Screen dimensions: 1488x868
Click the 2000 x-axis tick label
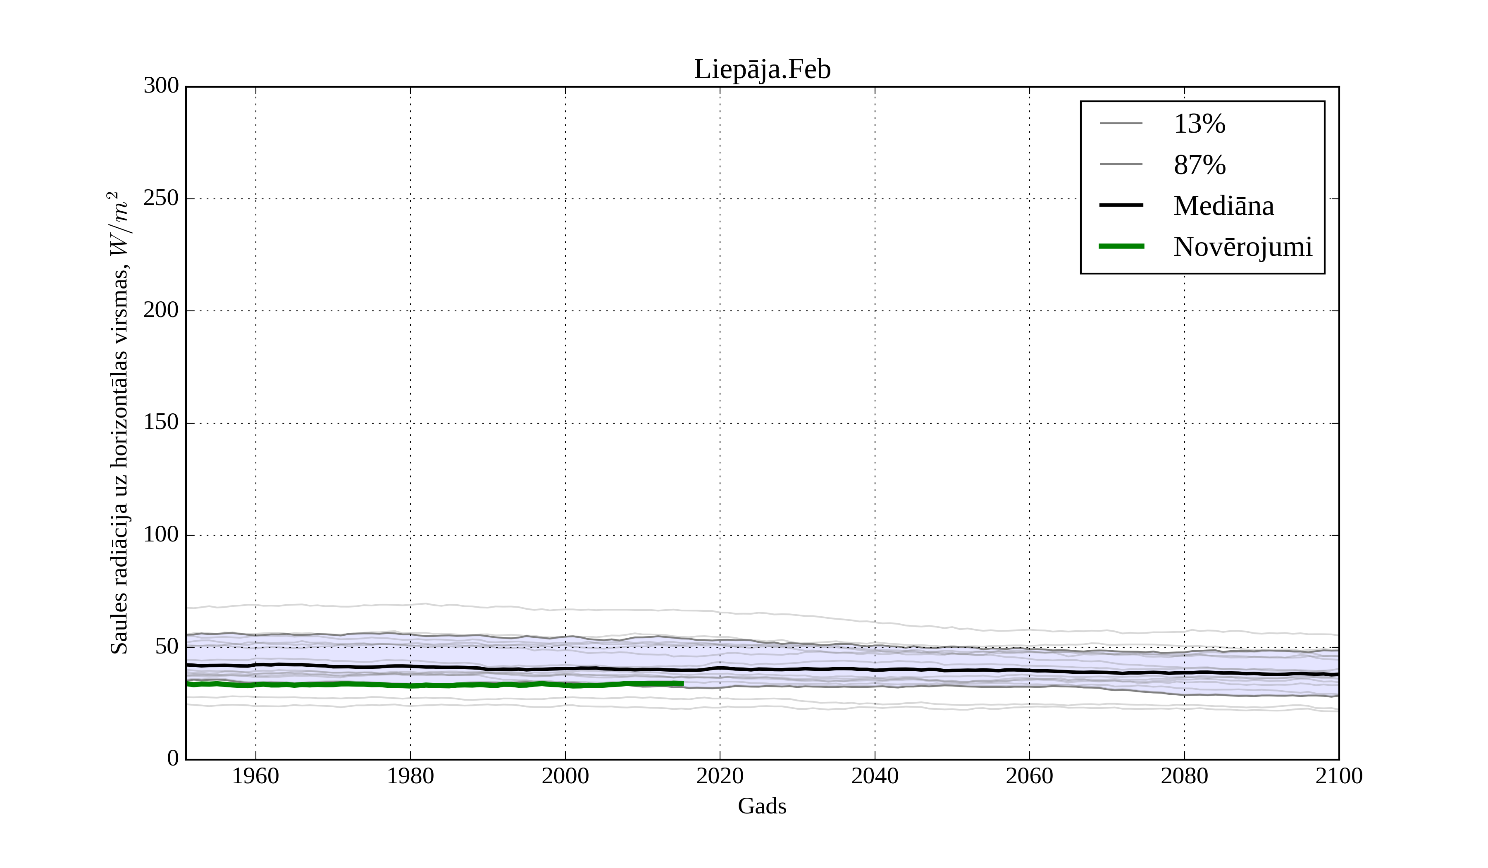coord(565,776)
